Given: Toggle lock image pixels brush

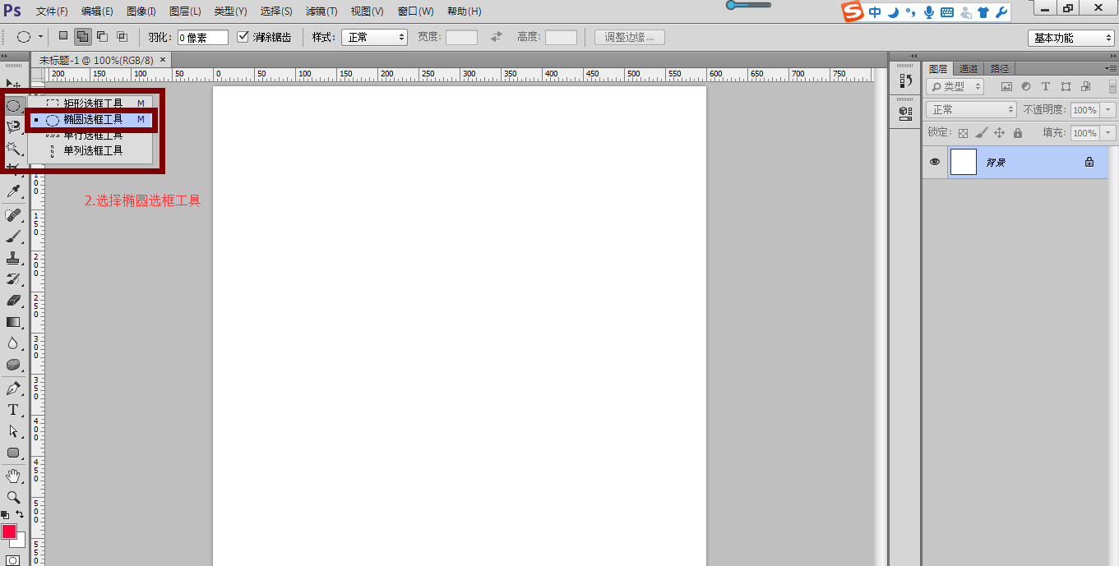Looking at the screenshot, I should 981,132.
